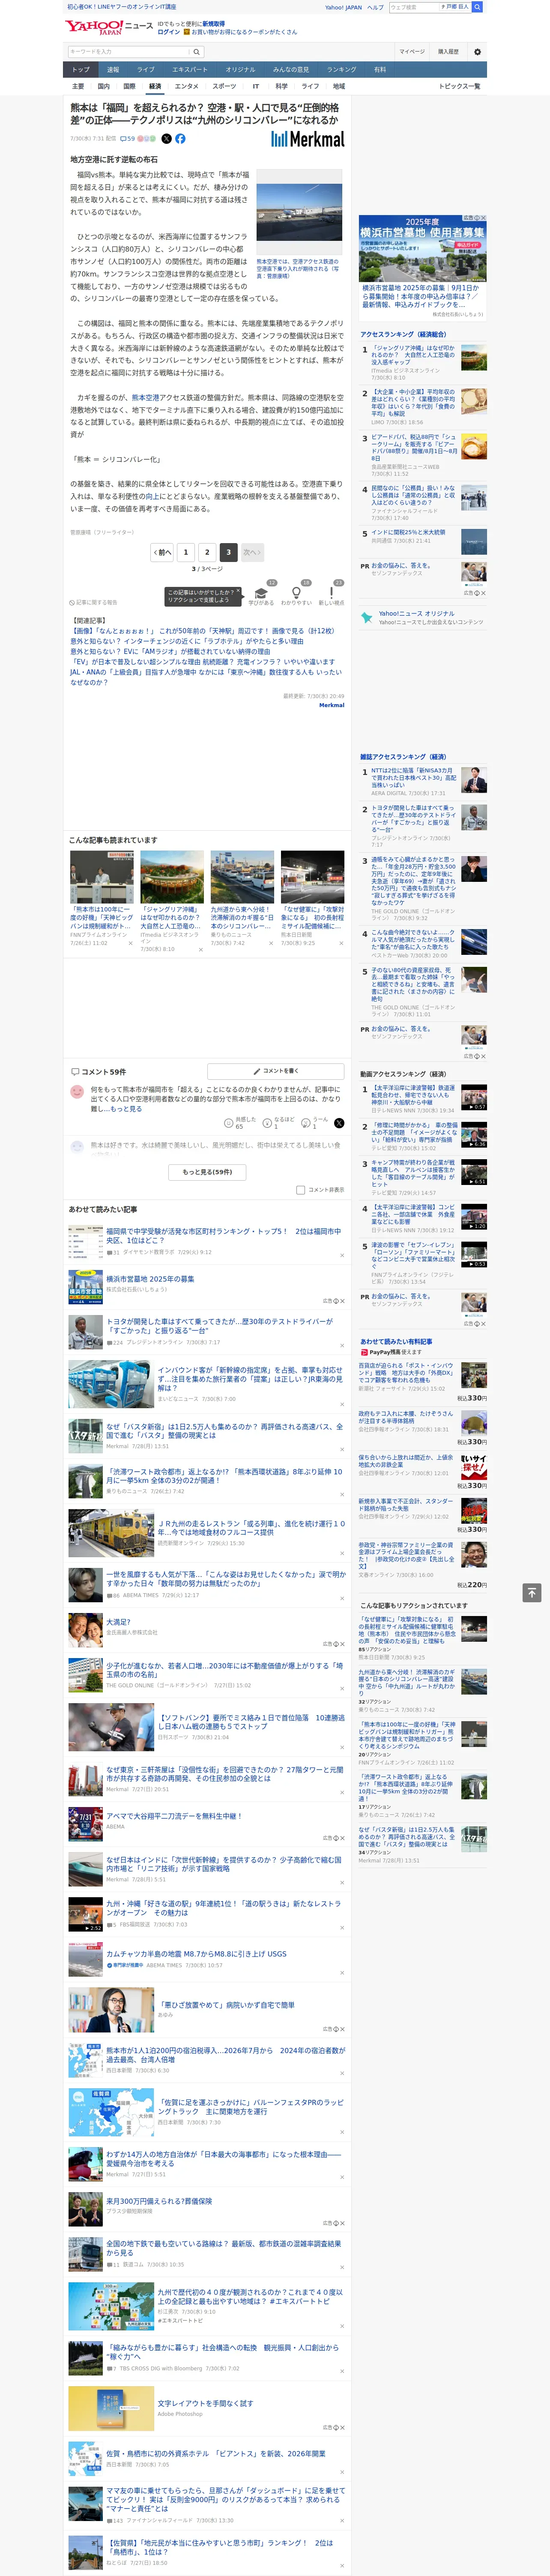Image resolution: width=550 pixels, height=2576 pixels.
Task: Click the なるほど reaction on first comment
Action: click(x=268, y=1124)
